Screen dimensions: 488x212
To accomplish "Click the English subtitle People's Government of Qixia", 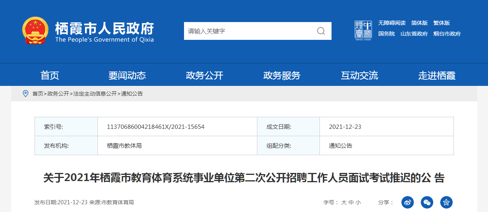I will [104, 39].
